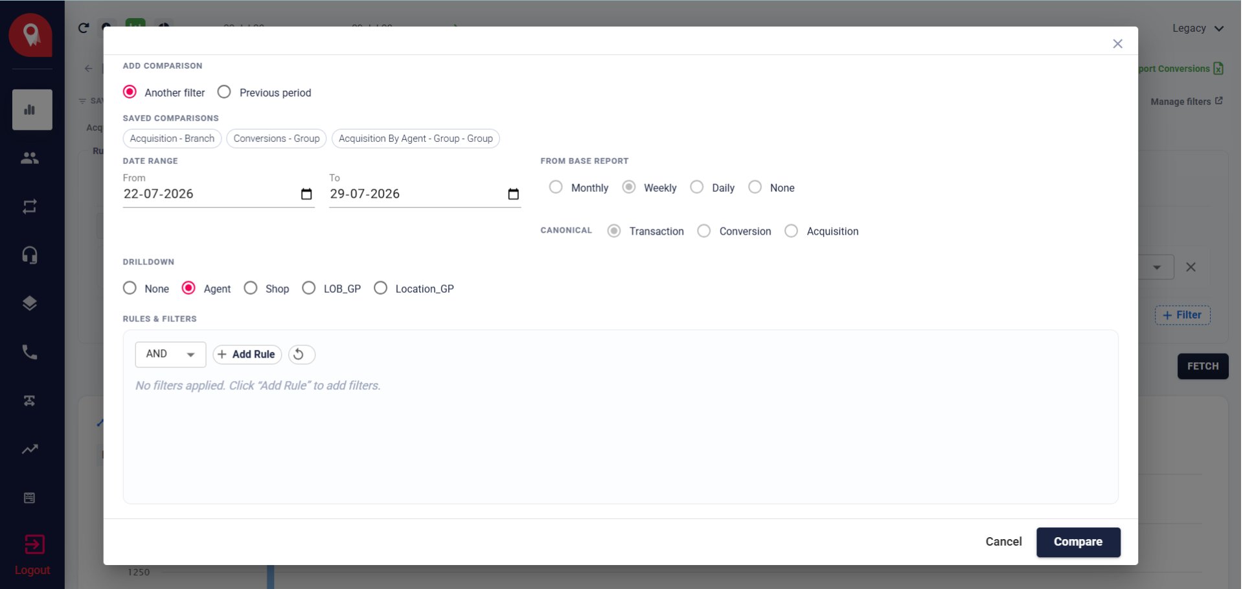Click the From date field 22-07-2026
The width and height of the screenshot is (1243, 589).
click(x=218, y=194)
